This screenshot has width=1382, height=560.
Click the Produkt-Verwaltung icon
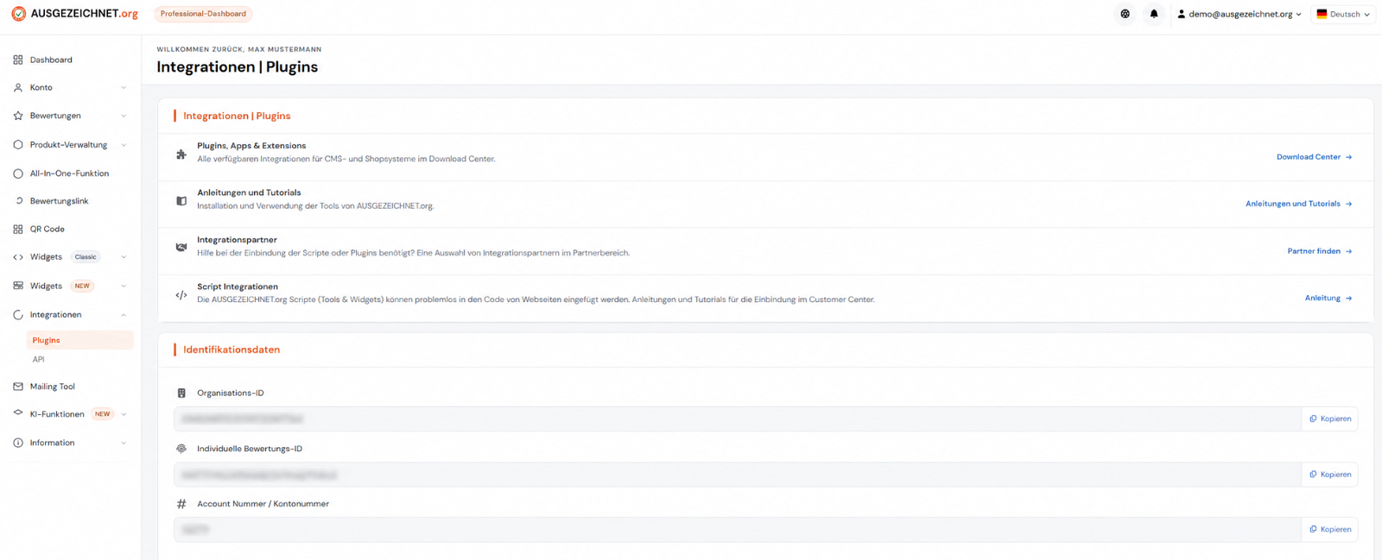pyautogui.click(x=18, y=145)
